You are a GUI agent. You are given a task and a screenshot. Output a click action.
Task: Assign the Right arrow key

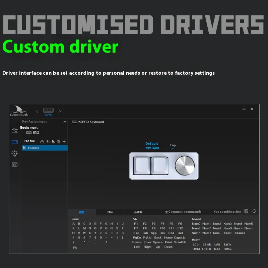point(147,247)
